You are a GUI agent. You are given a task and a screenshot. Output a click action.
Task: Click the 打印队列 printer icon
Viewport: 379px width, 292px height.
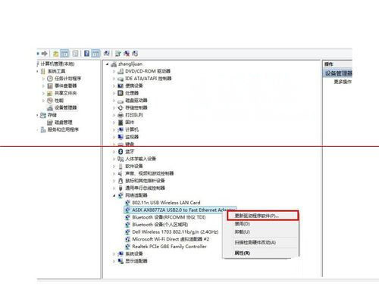[x=121, y=115]
